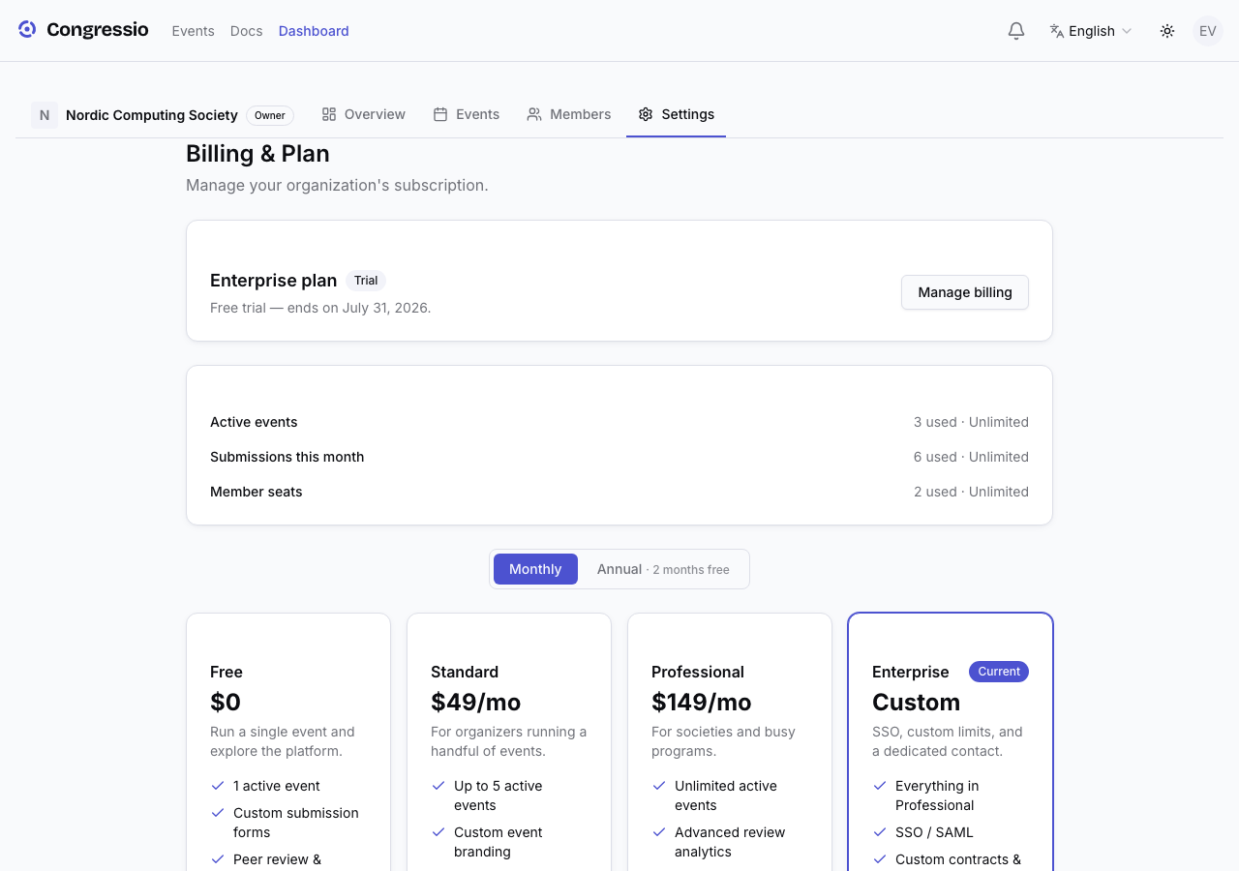Go to Dashboard in top navigation
This screenshot has width=1239, height=871.
point(314,31)
